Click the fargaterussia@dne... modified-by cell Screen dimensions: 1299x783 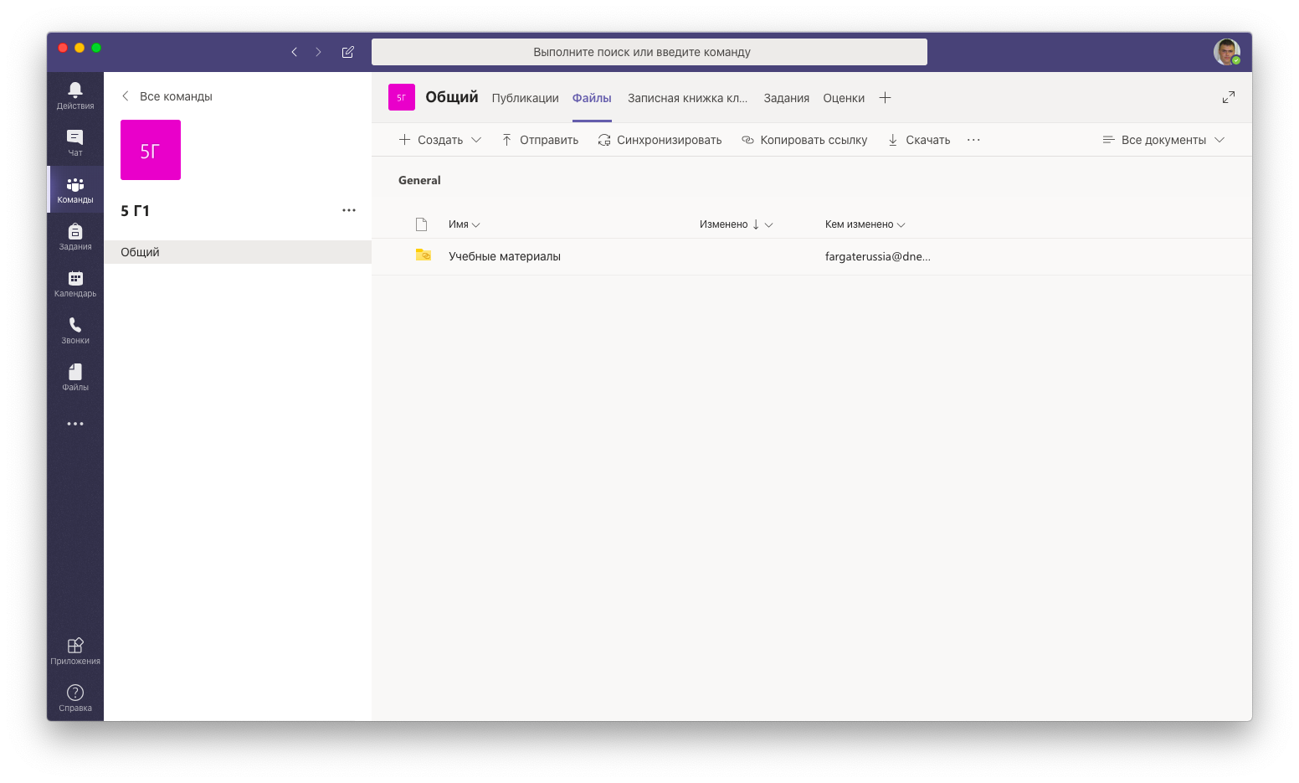878,256
